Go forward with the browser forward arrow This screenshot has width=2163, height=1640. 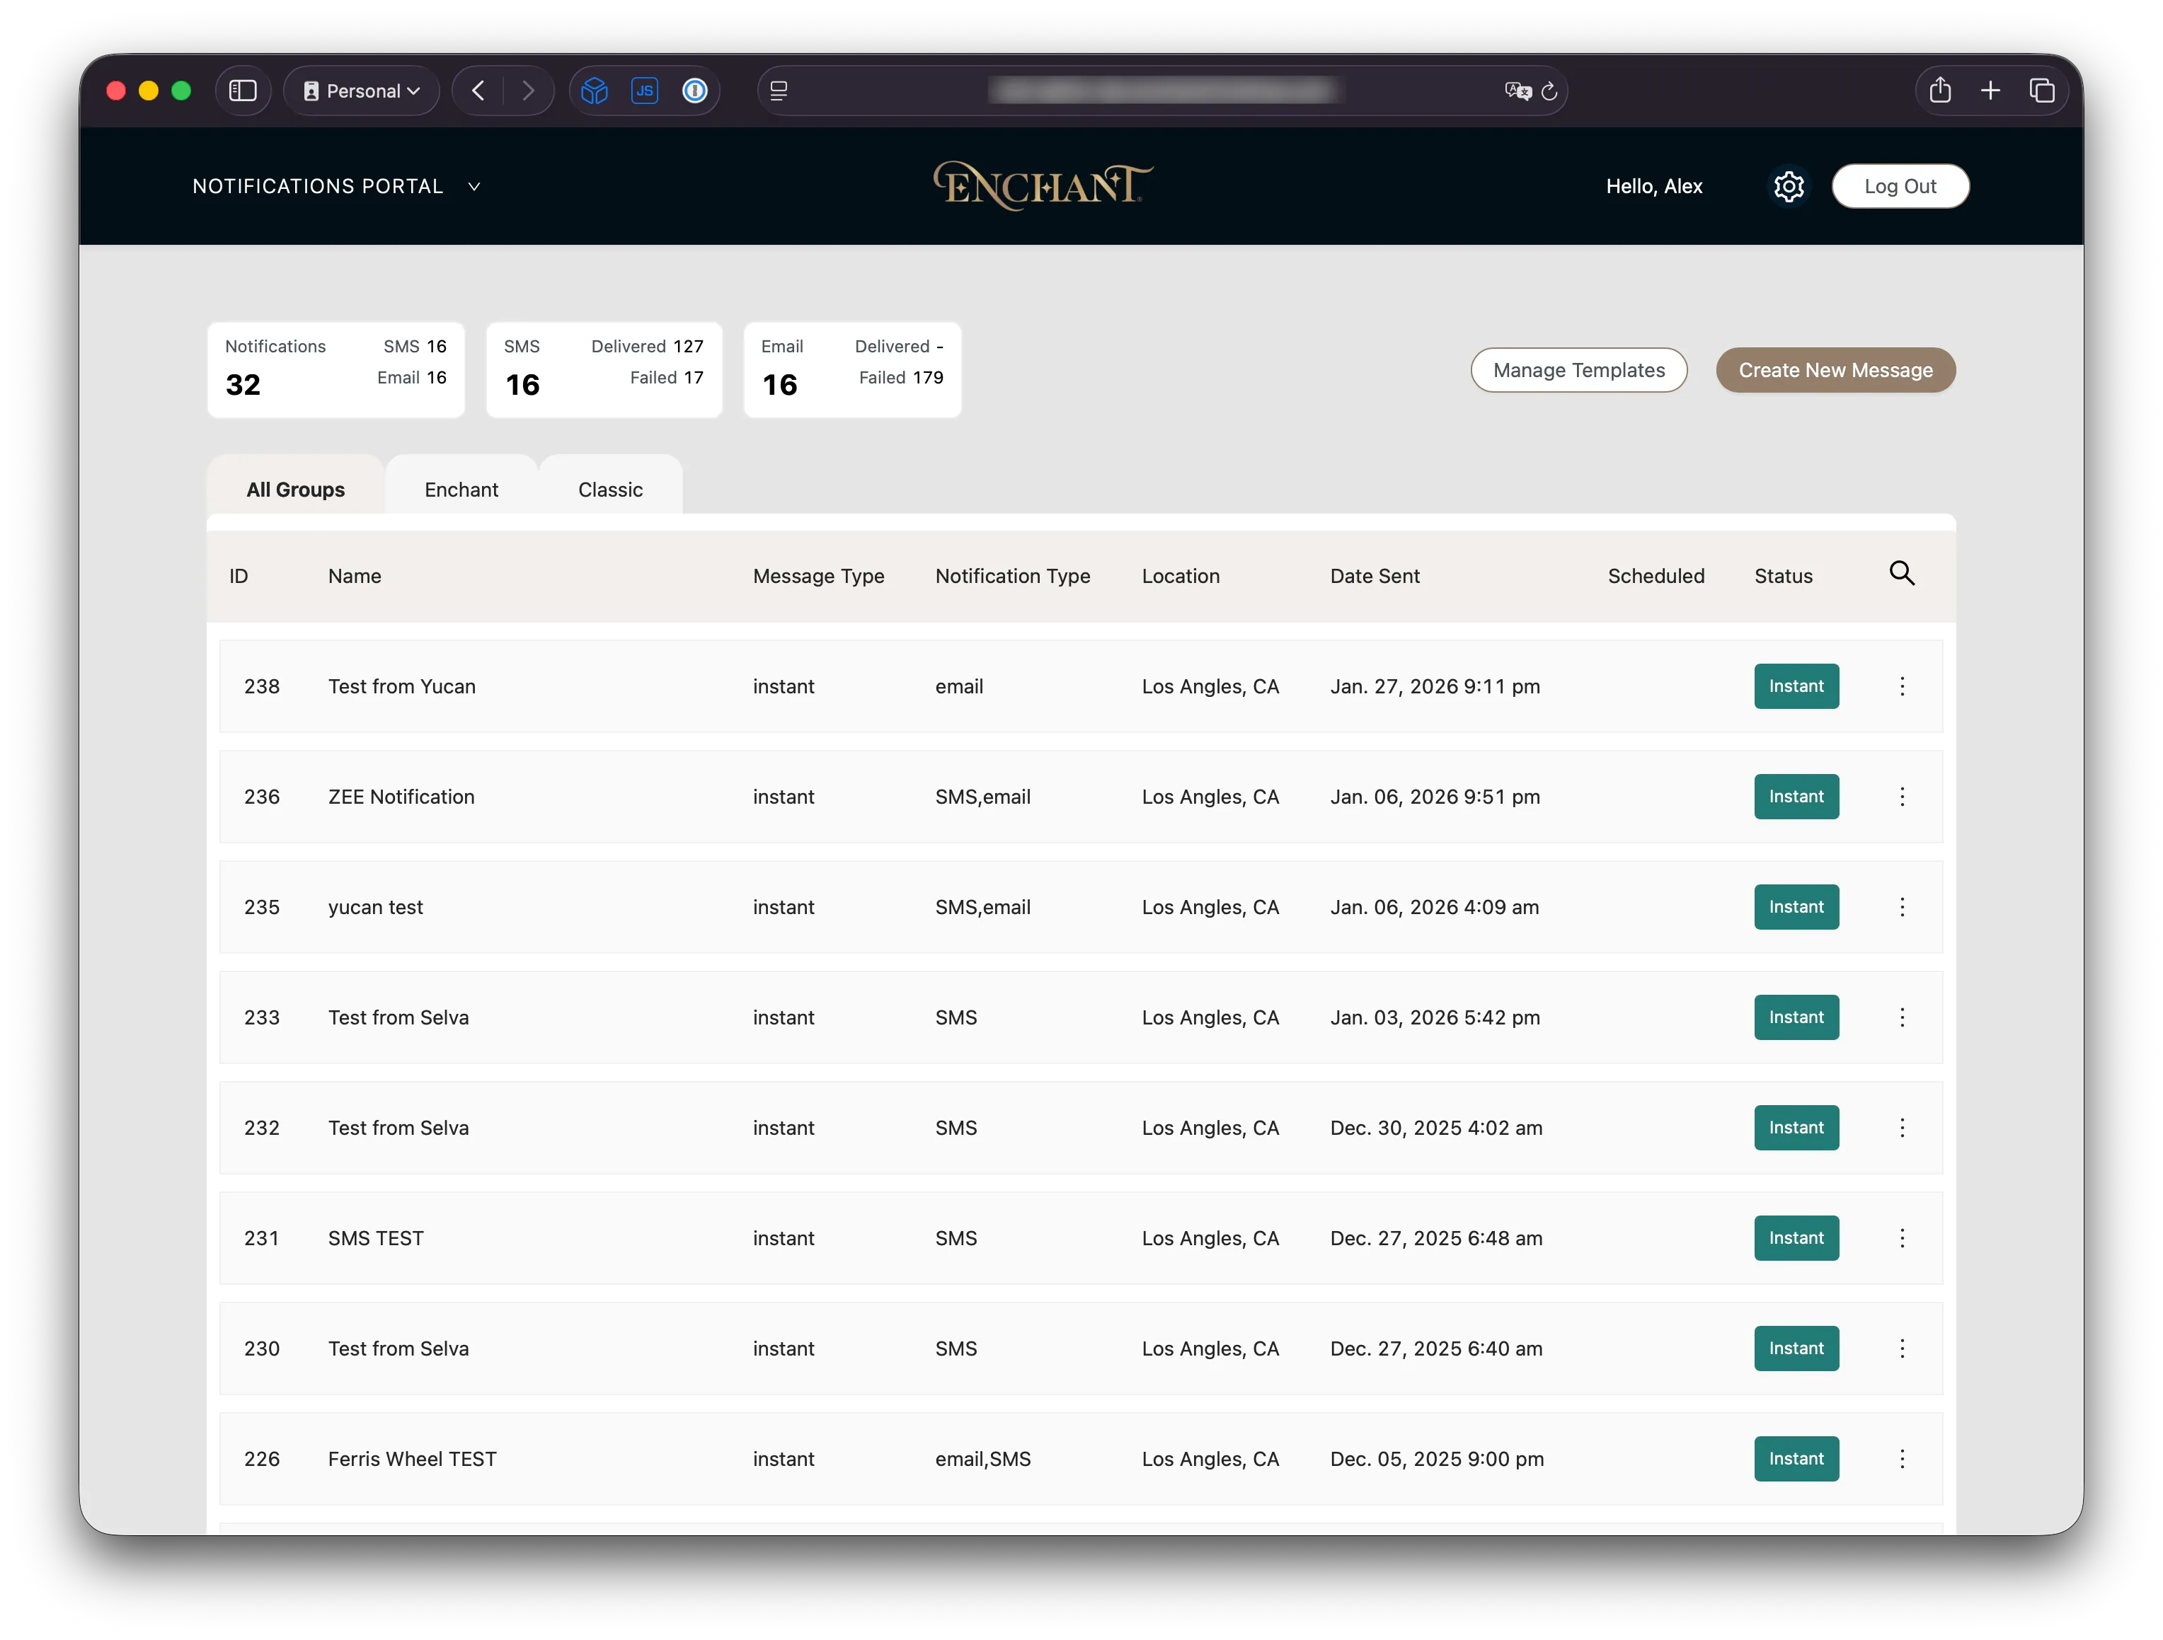(528, 91)
